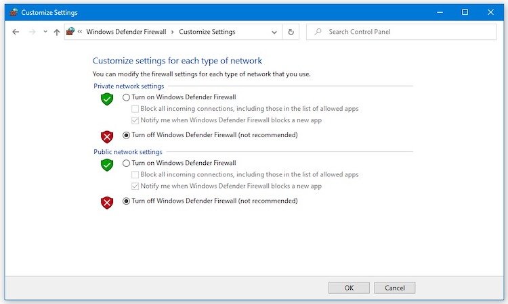This screenshot has width=508, height=304.
Task: Click red shield icon under Private network
Action: point(107,137)
